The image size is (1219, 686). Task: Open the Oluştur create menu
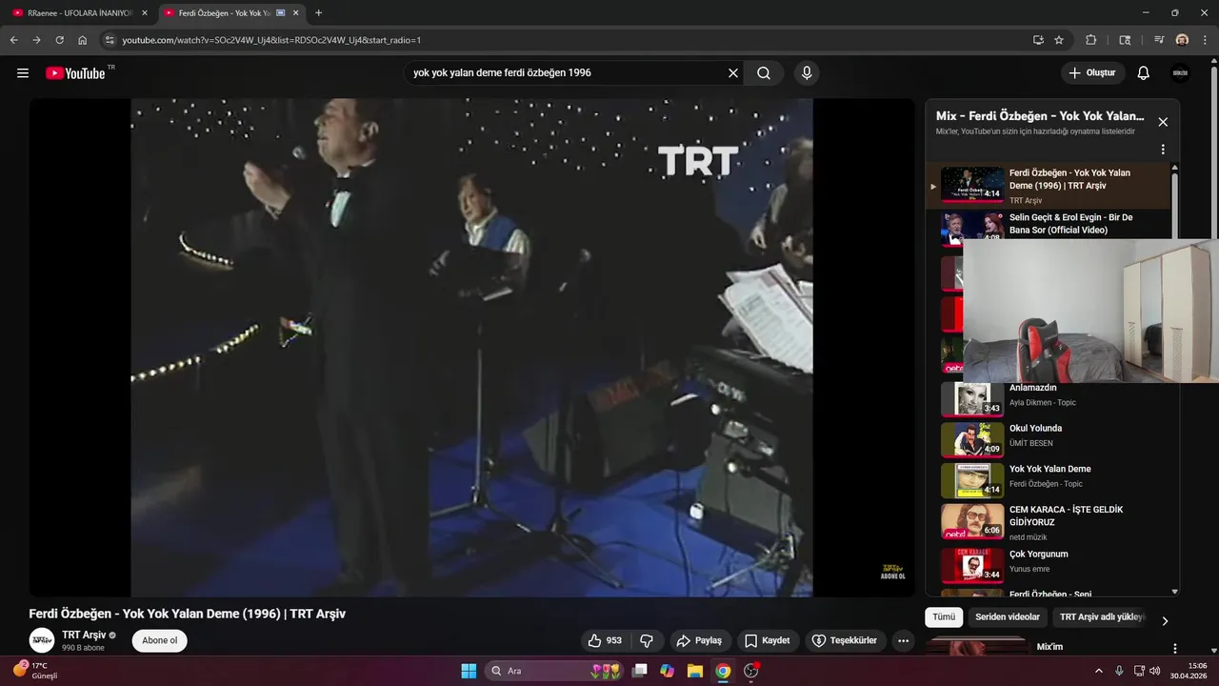click(x=1092, y=73)
